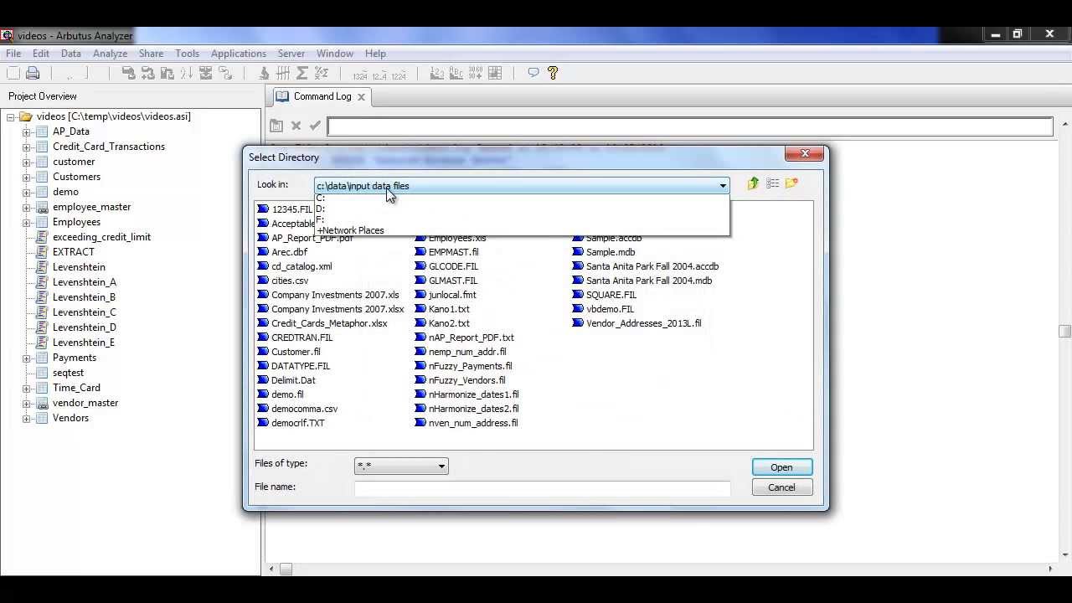Expand the AP_Data tree node
The width and height of the screenshot is (1072, 603).
tap(26, 131)
